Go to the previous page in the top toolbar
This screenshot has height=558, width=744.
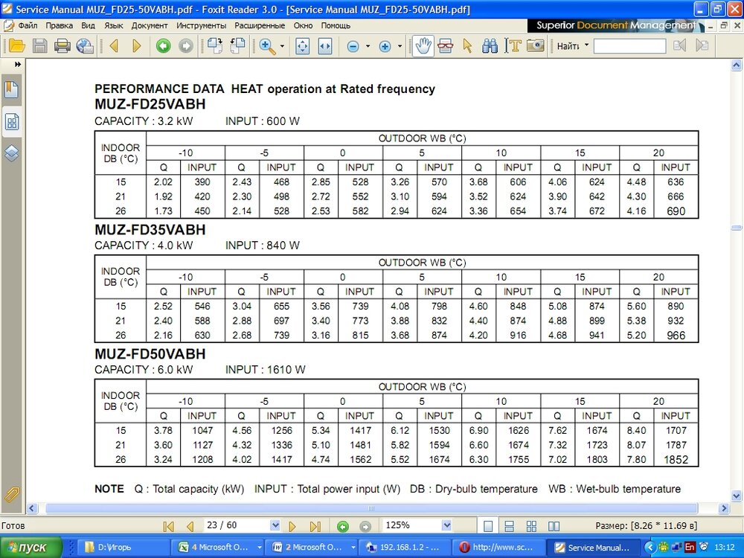pos(114,46)
